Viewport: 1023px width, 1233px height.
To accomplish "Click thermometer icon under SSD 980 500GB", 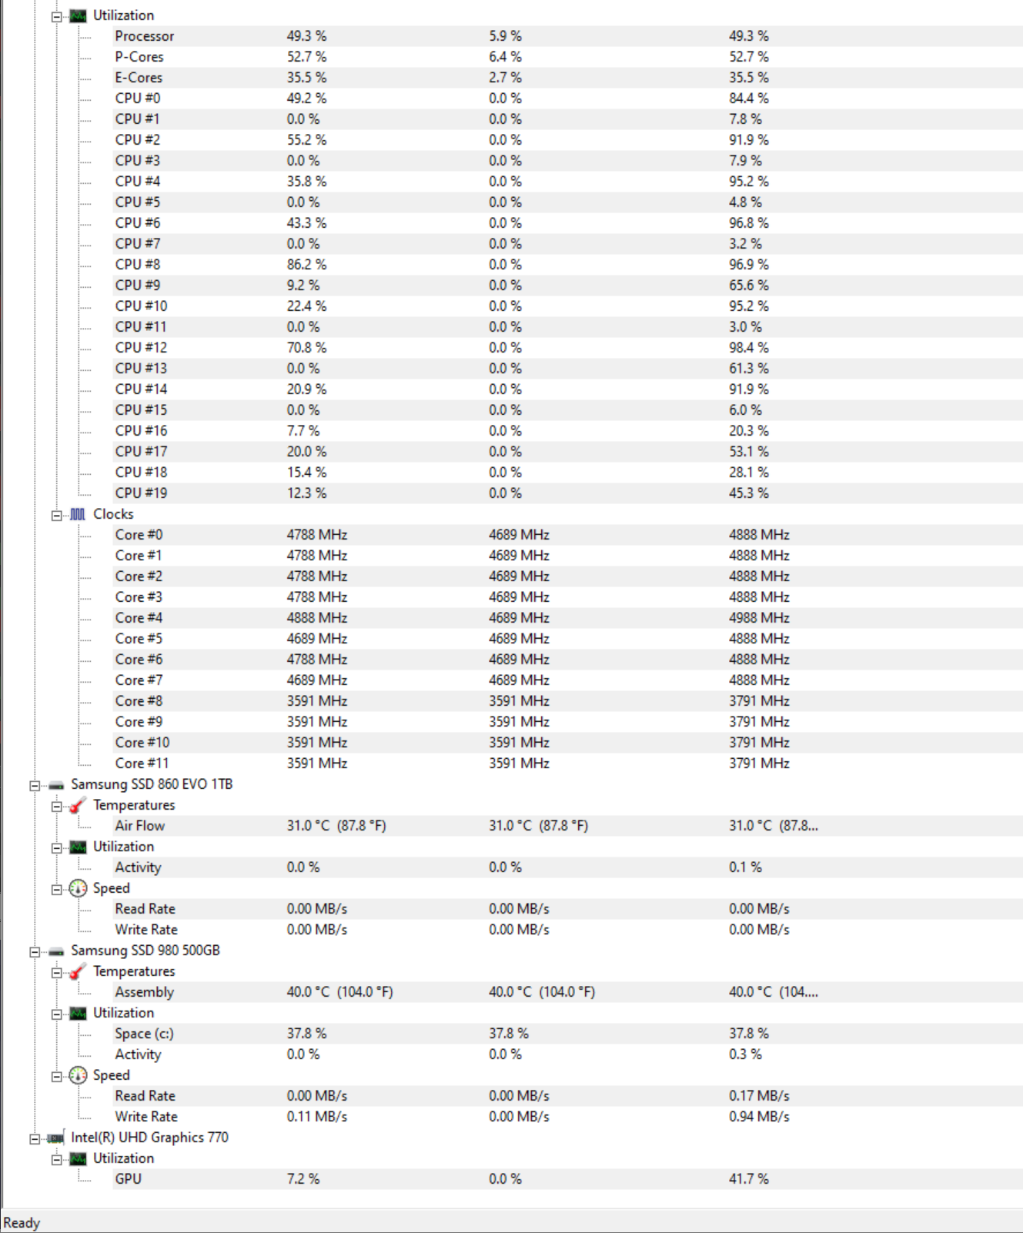I will click(x=78, y=971).
